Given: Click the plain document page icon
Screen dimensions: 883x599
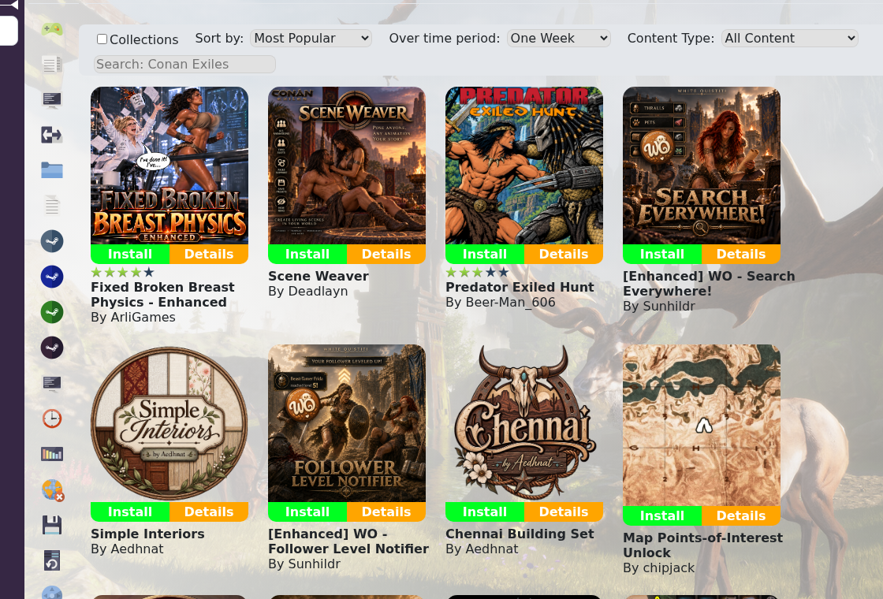Looking at the screenshot, I should (52, 206).
